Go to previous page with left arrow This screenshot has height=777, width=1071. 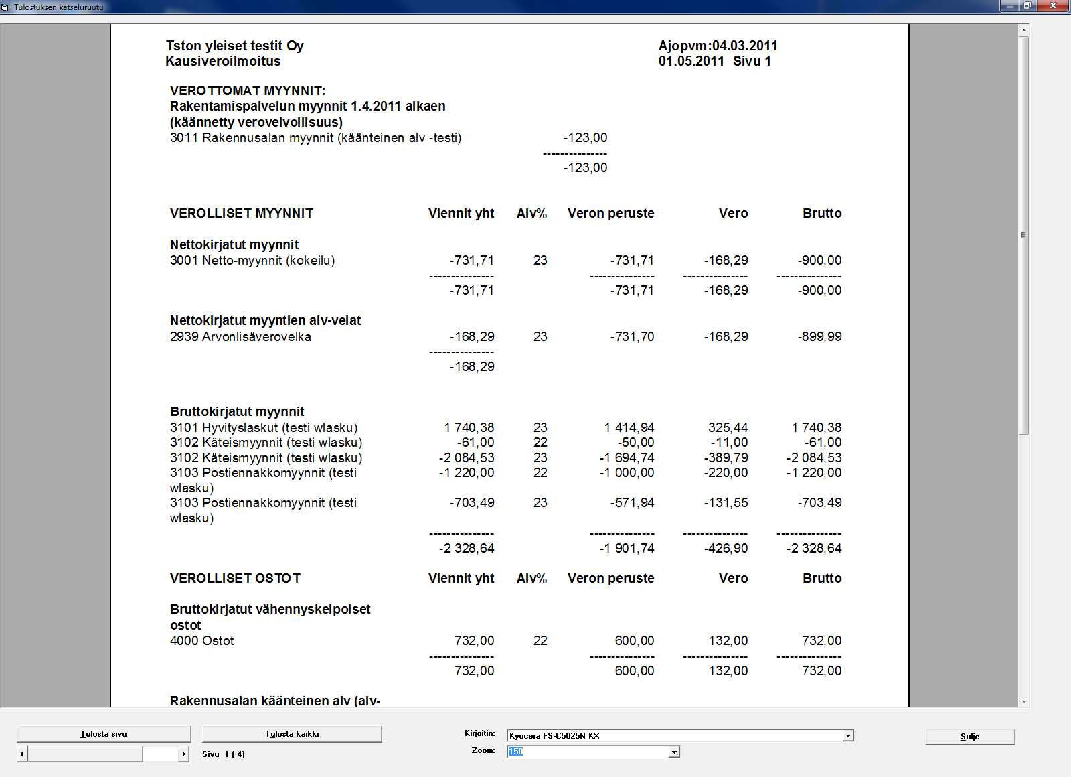coord(22,754)
